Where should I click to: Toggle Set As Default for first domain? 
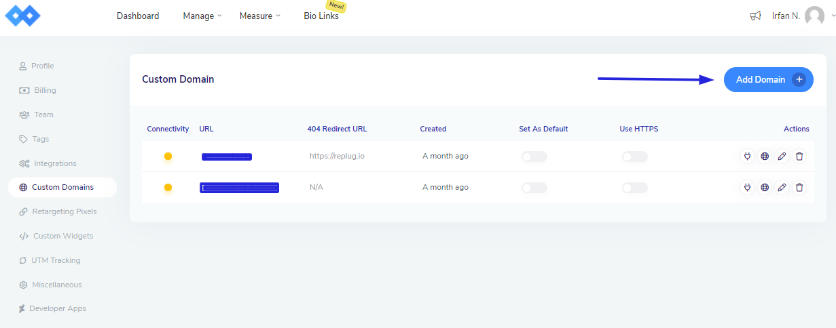(x=534, y=157)
